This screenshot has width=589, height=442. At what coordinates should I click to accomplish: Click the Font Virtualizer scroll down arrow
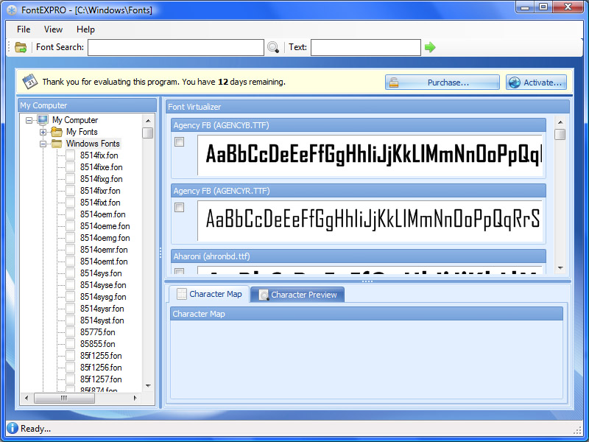(x=560, y=268)
